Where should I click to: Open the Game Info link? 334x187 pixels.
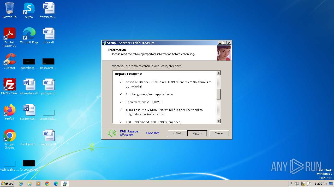point(153,133)
